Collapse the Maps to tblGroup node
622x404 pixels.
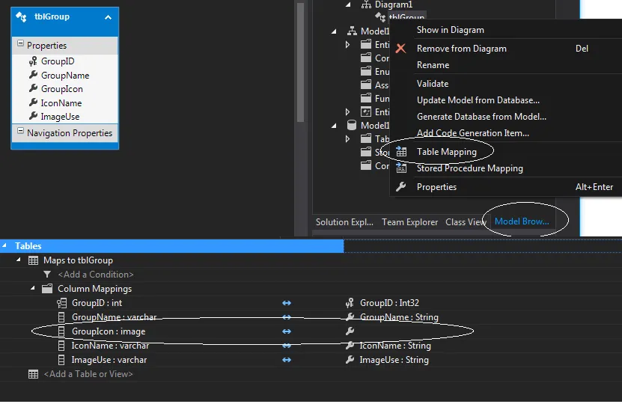point(18,260)
